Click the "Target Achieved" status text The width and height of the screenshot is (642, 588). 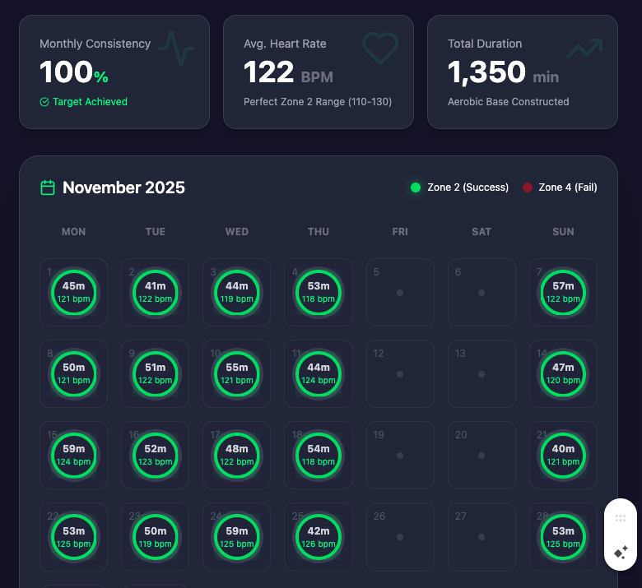(90, 102)
